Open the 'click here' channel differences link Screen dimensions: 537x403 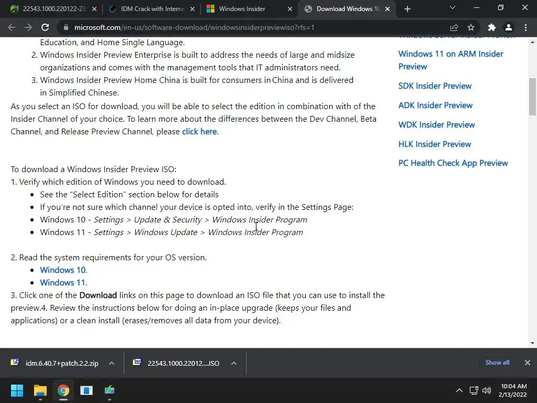[x=199, y=132]
